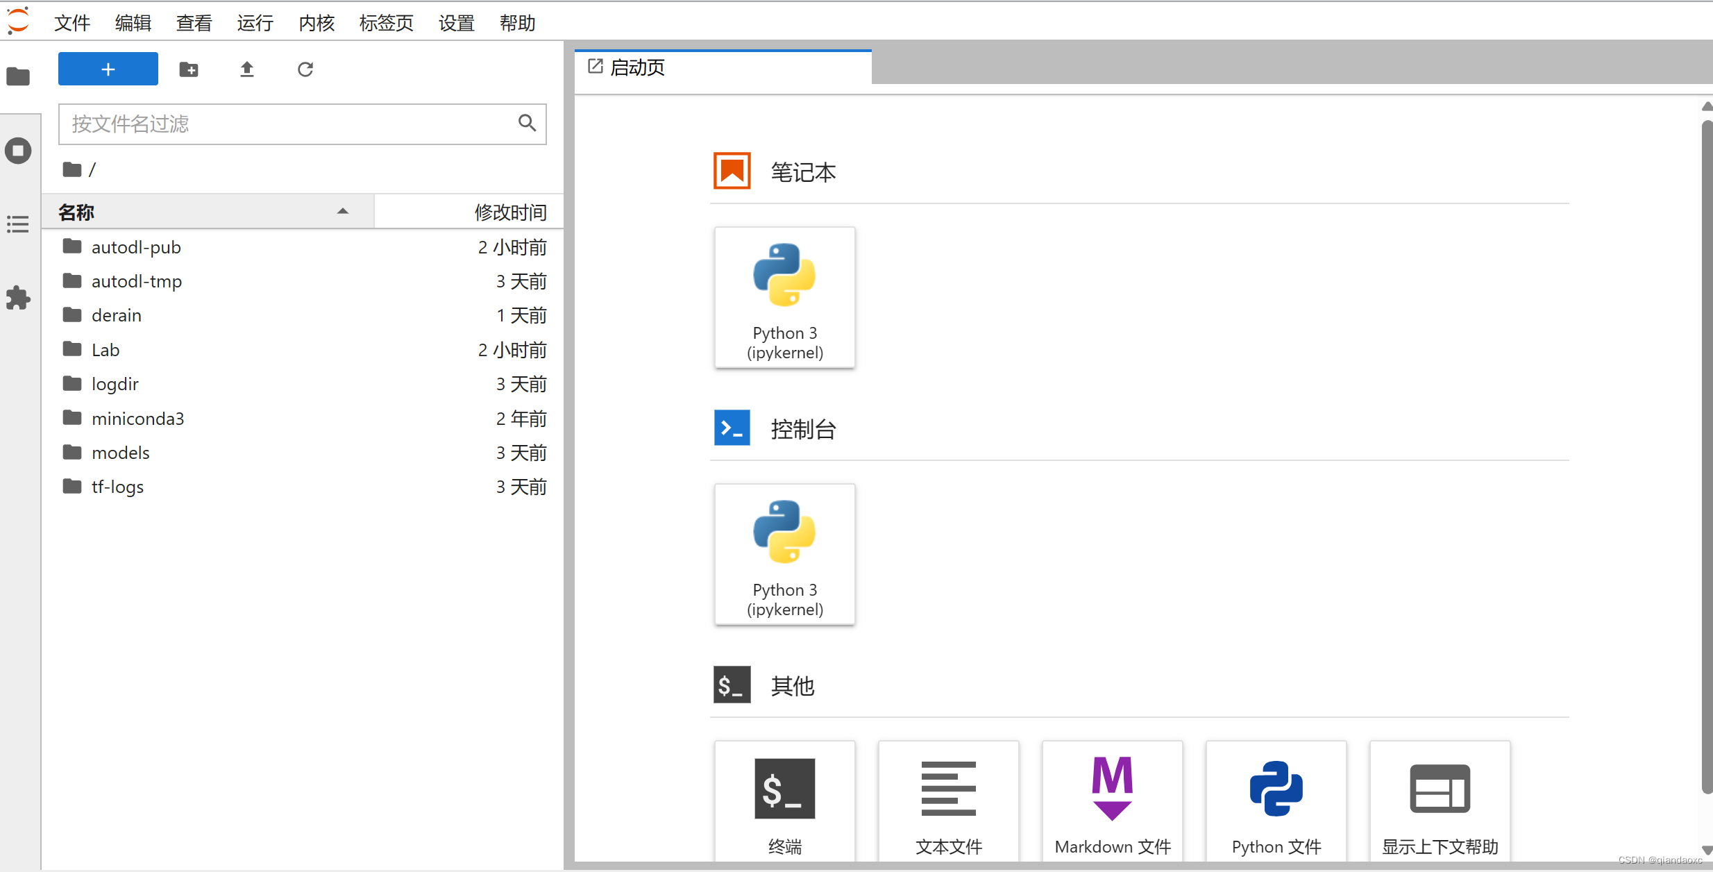The image size is (1713, 872).
Task: Click the upload files icon
Action: click(247, 69)
